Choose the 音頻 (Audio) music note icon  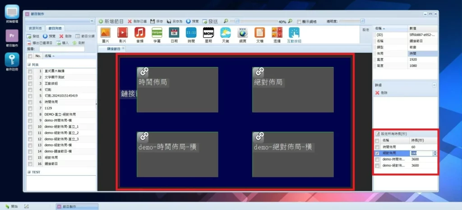point(139,33)
